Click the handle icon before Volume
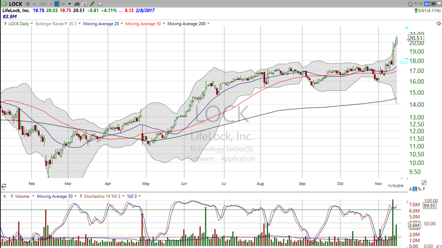Screen dimensions: 442x248 [12, 196]
